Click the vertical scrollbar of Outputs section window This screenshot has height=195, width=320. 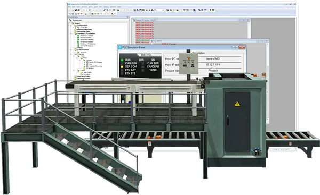pyautogui.click(x=249, y=30)
